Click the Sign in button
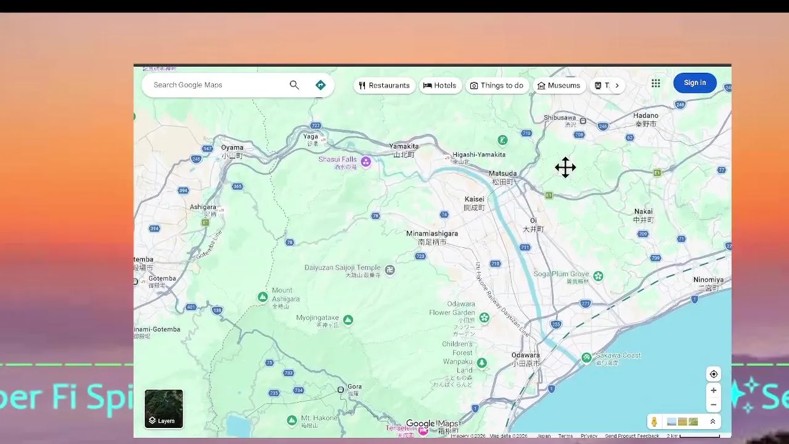 (695, 83)
